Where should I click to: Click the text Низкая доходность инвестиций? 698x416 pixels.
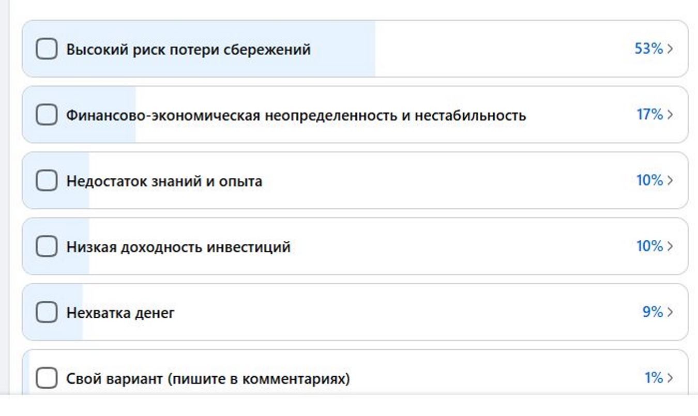178,247
